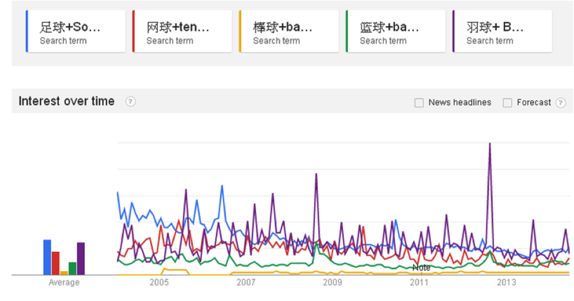This screenshot has height=301, width=574.
Task: Click the 2005 year label on axis
Action: tap(159, 283)
